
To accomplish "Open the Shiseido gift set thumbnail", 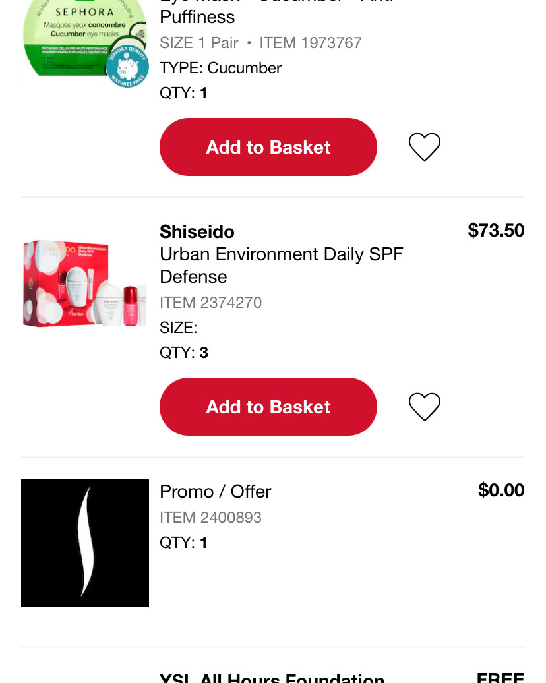I will tap(85, 283).
